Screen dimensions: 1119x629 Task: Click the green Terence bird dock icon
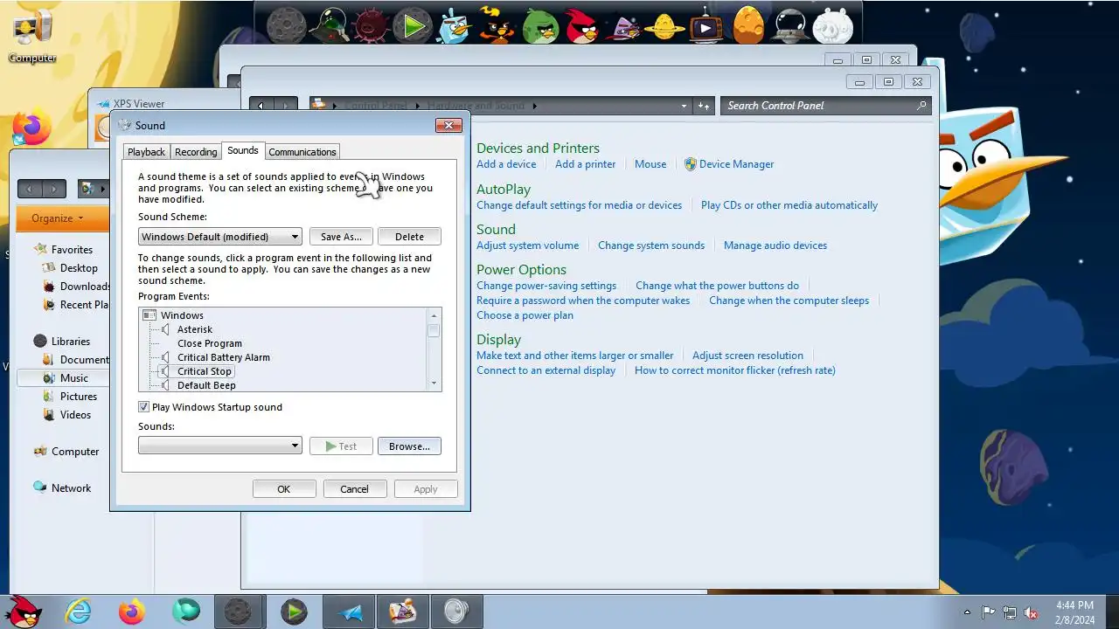(540, 25)
